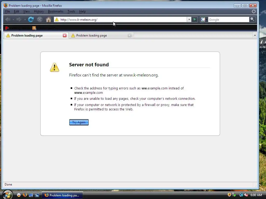Open the back history dropdown arrow
The width and height of the screenshot is (266, 199).
tap(13, 20)
